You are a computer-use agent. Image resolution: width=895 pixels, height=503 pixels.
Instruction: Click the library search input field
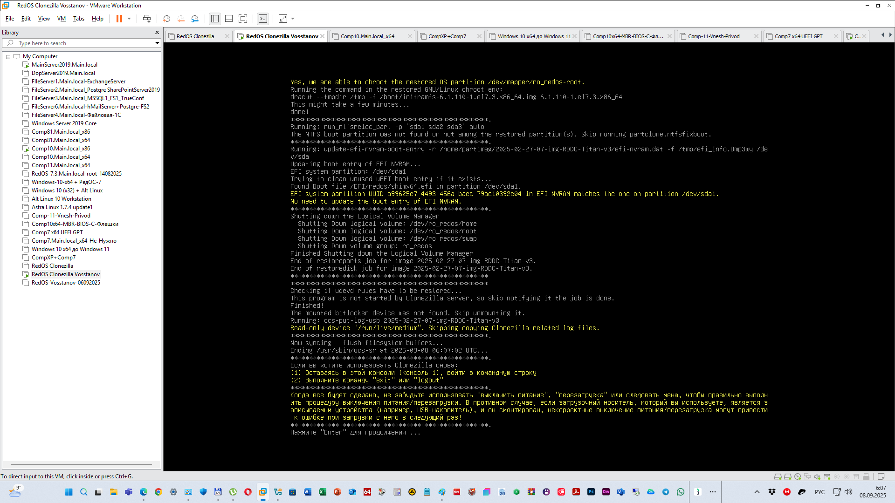click(84, 43)
